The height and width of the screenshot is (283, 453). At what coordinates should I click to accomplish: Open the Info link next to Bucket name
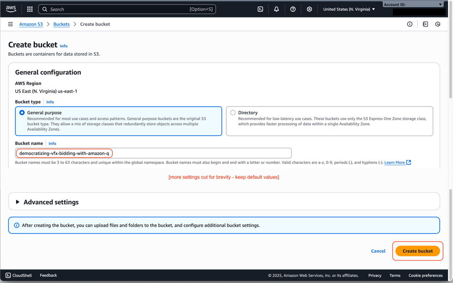point(52,143)
